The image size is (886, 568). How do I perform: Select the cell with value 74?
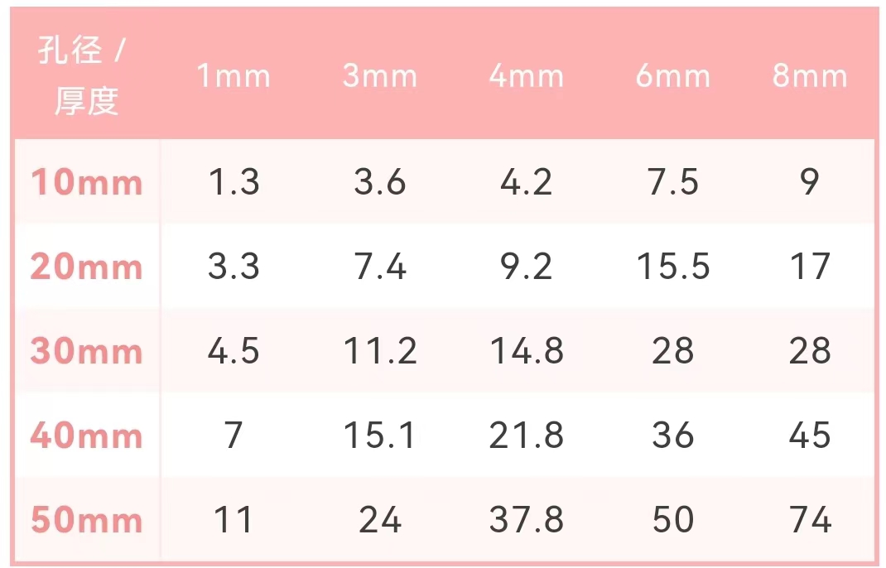point(810,519)
